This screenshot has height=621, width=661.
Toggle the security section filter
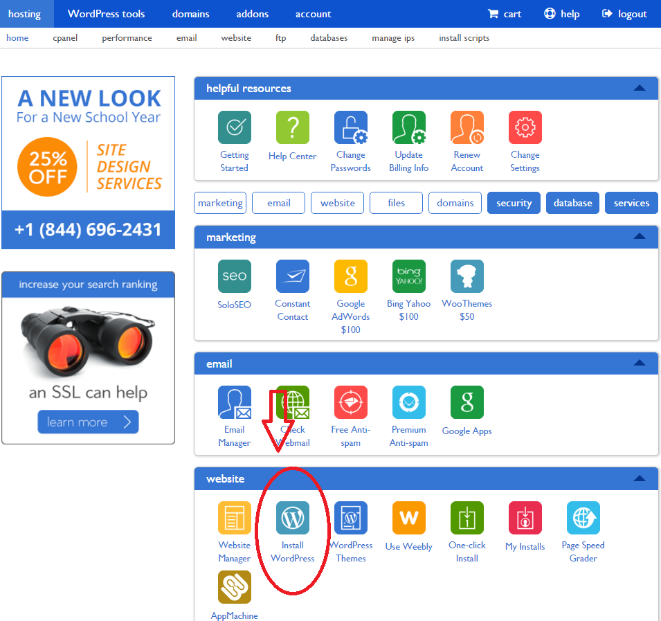(x=514, y=203)
